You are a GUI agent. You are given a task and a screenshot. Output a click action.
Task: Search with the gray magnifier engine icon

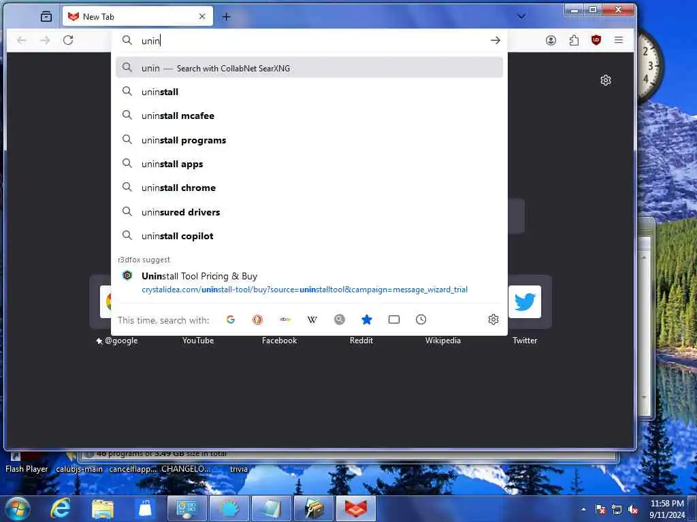(x=339, y=319)
